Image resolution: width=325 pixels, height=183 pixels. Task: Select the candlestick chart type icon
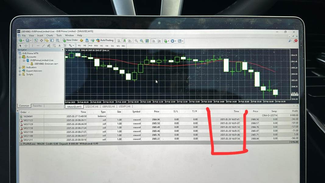124,41
